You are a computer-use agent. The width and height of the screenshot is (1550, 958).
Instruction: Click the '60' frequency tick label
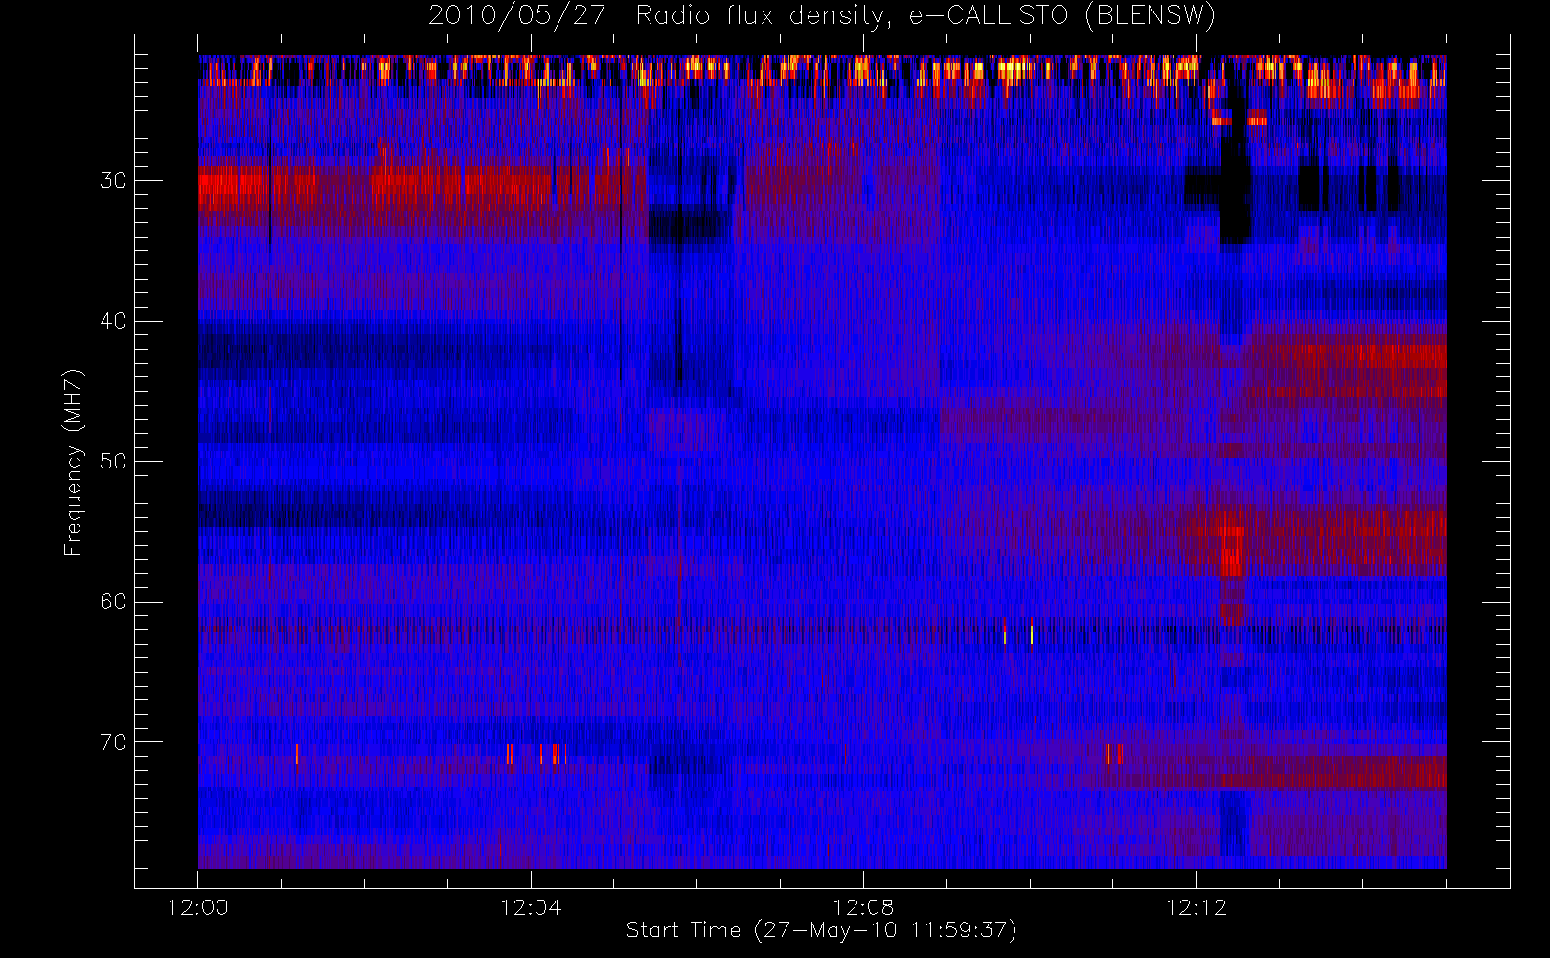point(113,602)
